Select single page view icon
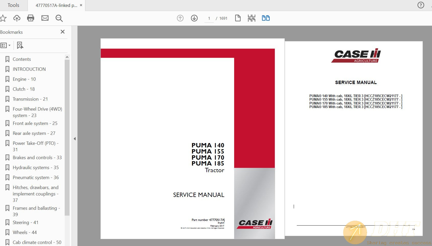The width and height of the screenshot is (432, 246). click(x=238, y=18)
